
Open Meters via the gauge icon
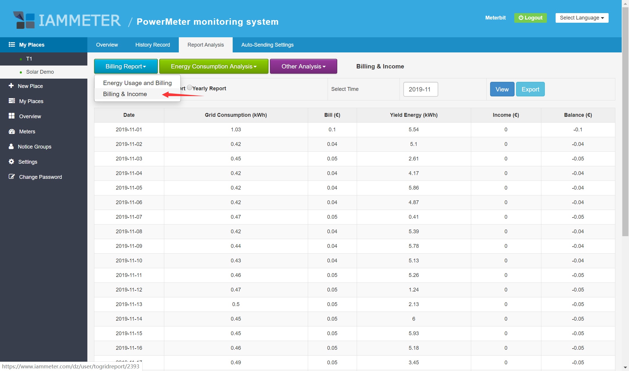click(x=12, y=131)
